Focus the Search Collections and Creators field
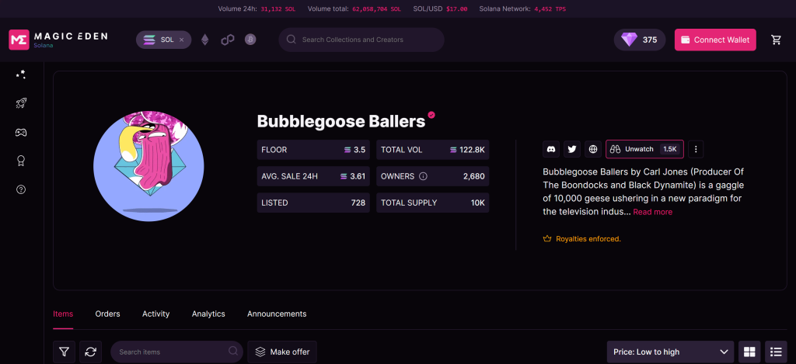 361,40
